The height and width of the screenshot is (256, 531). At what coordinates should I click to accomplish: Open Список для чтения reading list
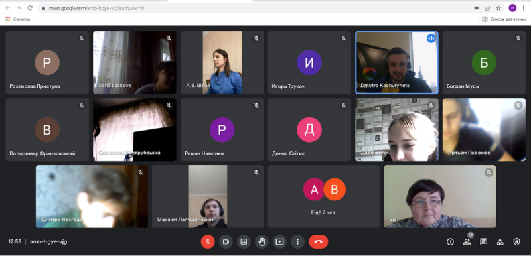tap(504, 19)
